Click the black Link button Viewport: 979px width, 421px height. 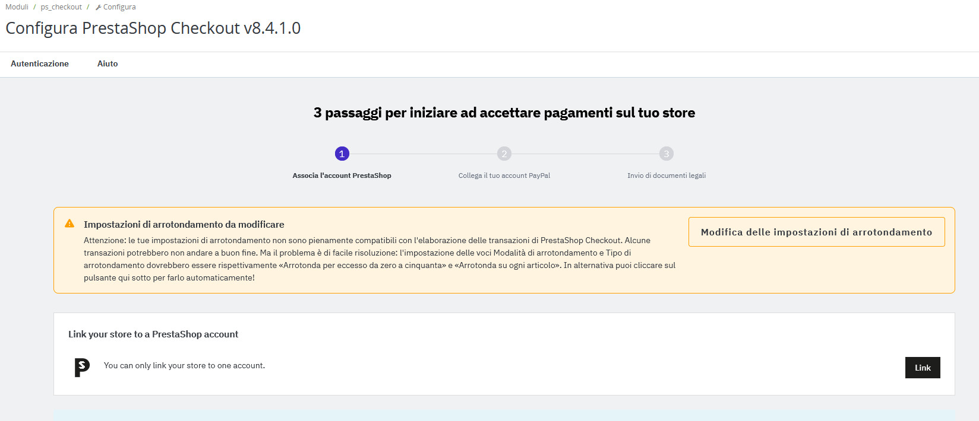pyautogui.click(x=923, y=368)
